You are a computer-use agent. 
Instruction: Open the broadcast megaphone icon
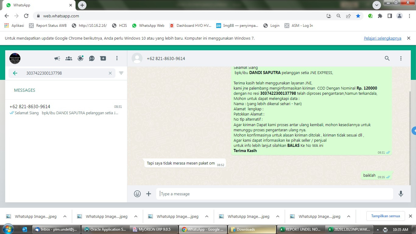point(57,58)
